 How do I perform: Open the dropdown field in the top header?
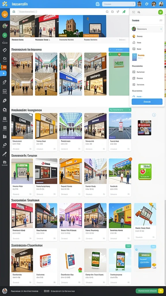click(x=119, y=4)
